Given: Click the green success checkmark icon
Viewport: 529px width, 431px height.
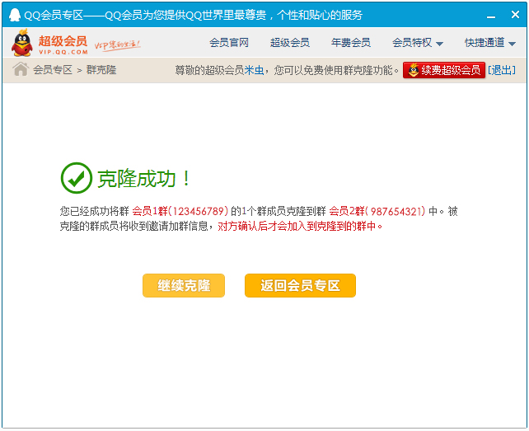Looking at the screenshot, I should [x=77, y=178].
